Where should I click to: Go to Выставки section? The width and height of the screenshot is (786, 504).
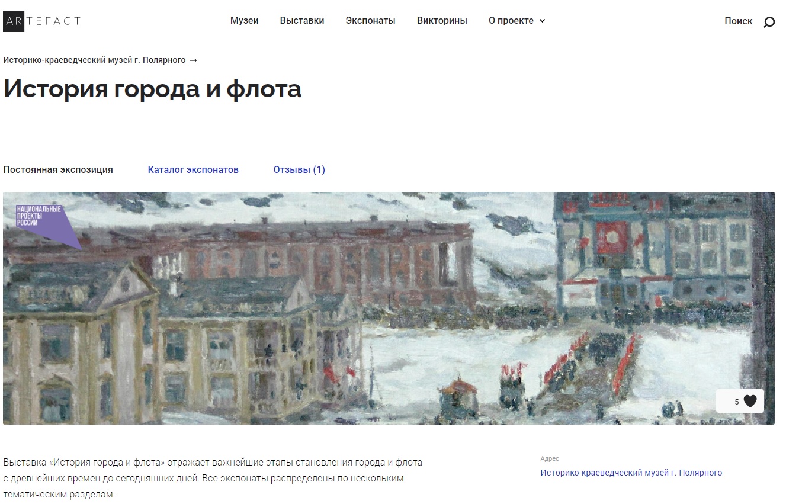[x=302, y=21]
